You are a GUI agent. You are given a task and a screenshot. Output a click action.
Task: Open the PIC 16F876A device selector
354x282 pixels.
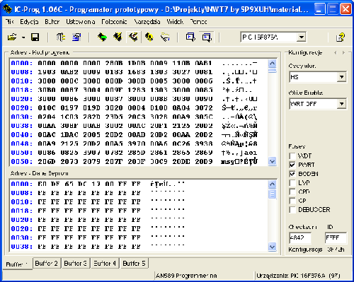[x=273, y=37]
